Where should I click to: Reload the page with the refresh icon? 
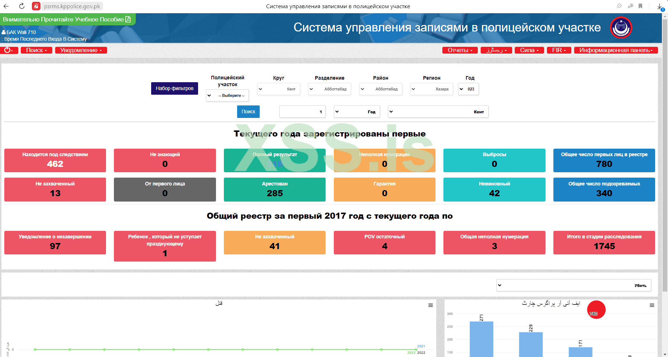tap(21, 6)
